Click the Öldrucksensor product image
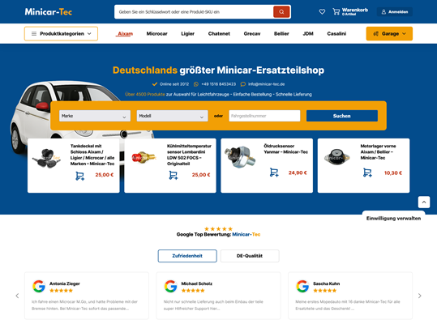The width and height of the screenshot is (437, 328). [240, 157]
